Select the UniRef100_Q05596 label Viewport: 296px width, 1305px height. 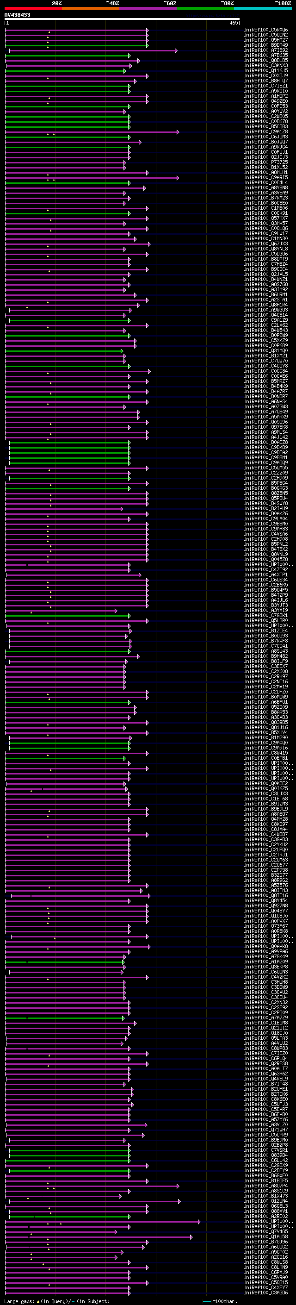coord(265,422)
